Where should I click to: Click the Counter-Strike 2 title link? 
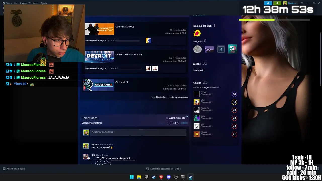(x=125, y=27)
